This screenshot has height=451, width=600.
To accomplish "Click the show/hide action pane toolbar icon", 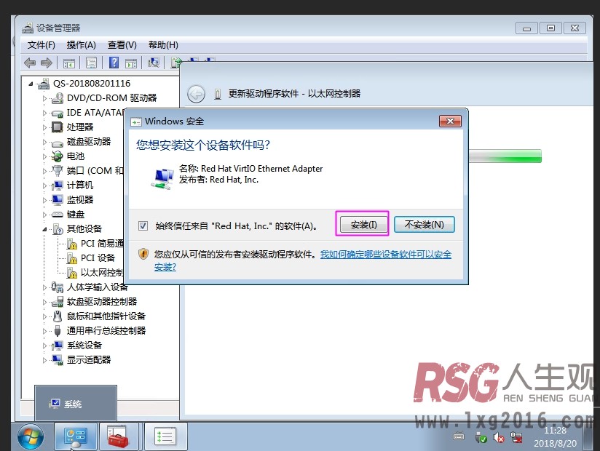I will pos(131,63).
